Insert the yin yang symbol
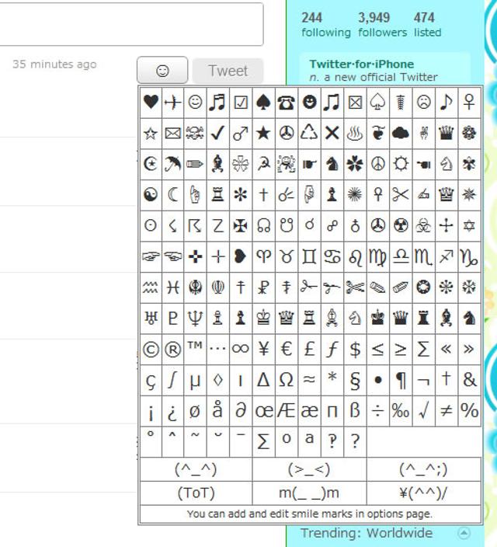Screen dimensions: 497x547 [x=151, y=195]
